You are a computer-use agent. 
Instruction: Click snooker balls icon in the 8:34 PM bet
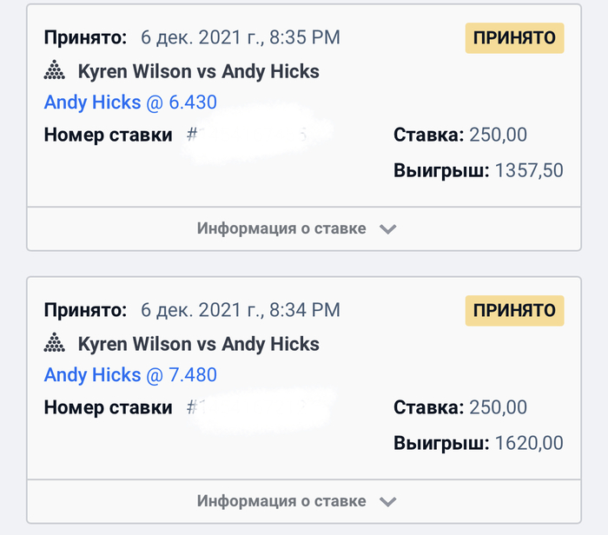click(x=54, y=344)
